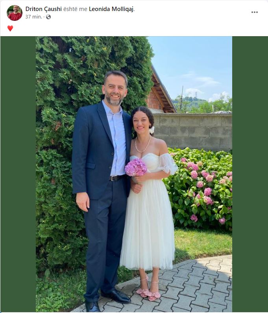Click the globe public privacy icon
This screenshot has height=313, width=268.
pos(48,17)
